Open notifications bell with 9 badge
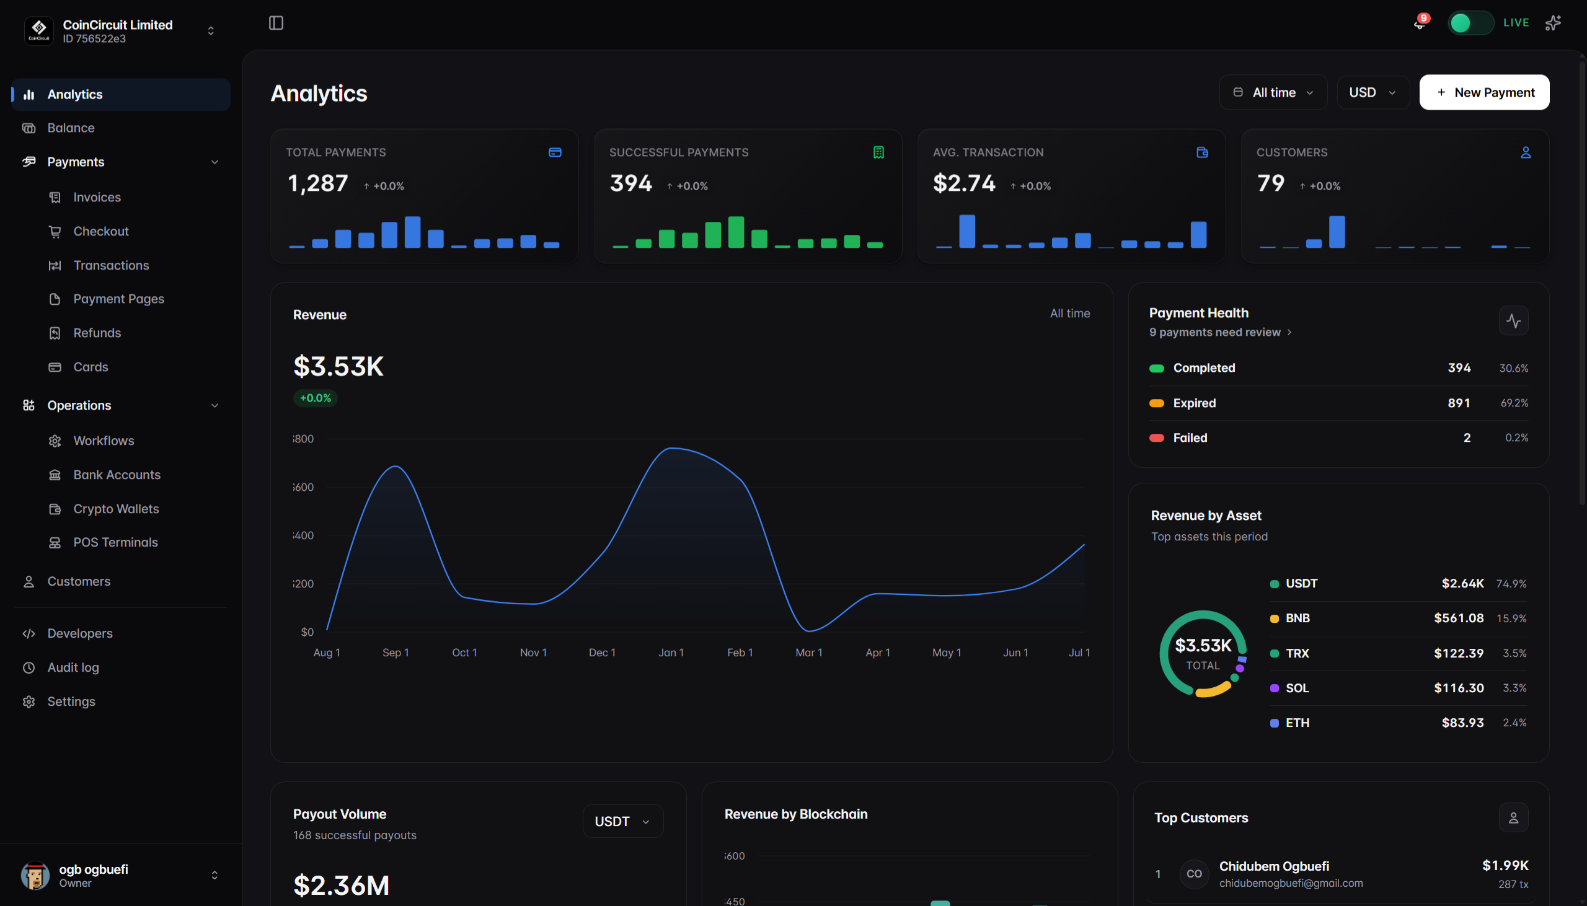1587x906 pixels. pos(1420,23)
